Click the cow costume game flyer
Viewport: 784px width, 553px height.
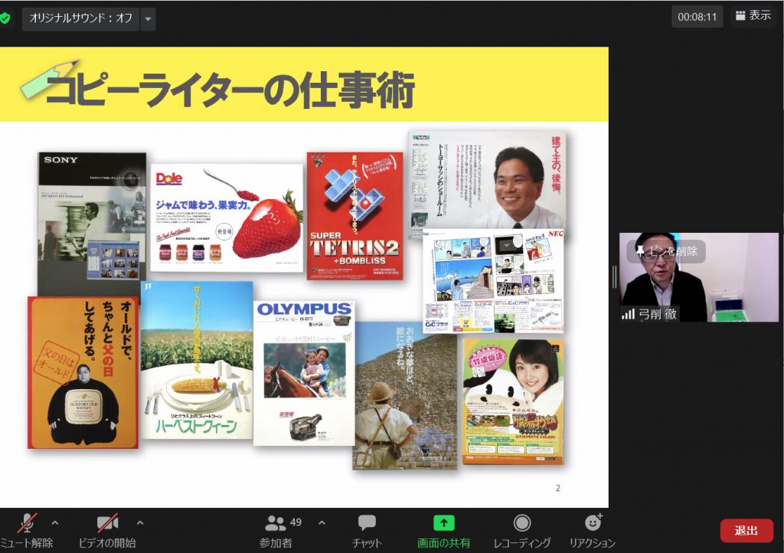point(514,402)
